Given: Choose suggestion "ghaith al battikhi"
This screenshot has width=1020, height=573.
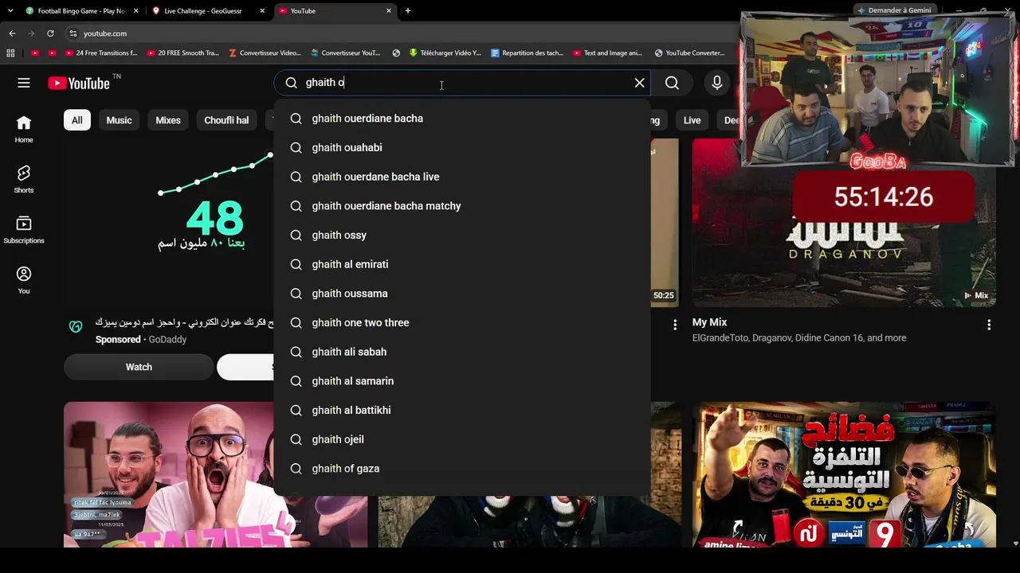Looking at the screenshot, I should click(462, 411).
